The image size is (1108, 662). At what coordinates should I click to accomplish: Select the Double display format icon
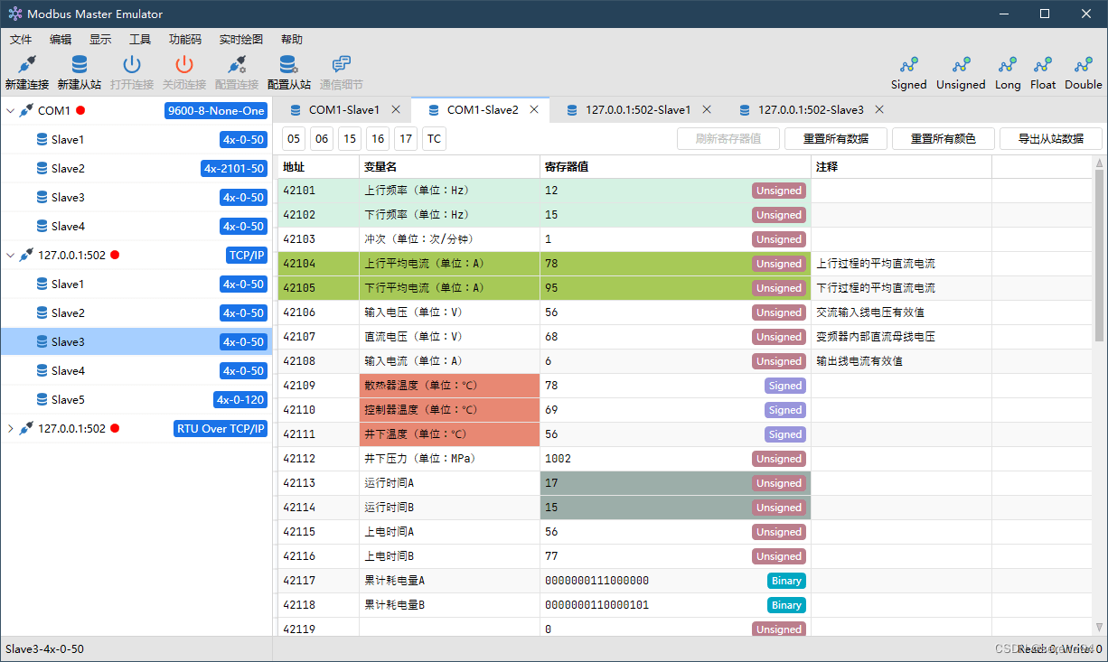point(1083,70)
